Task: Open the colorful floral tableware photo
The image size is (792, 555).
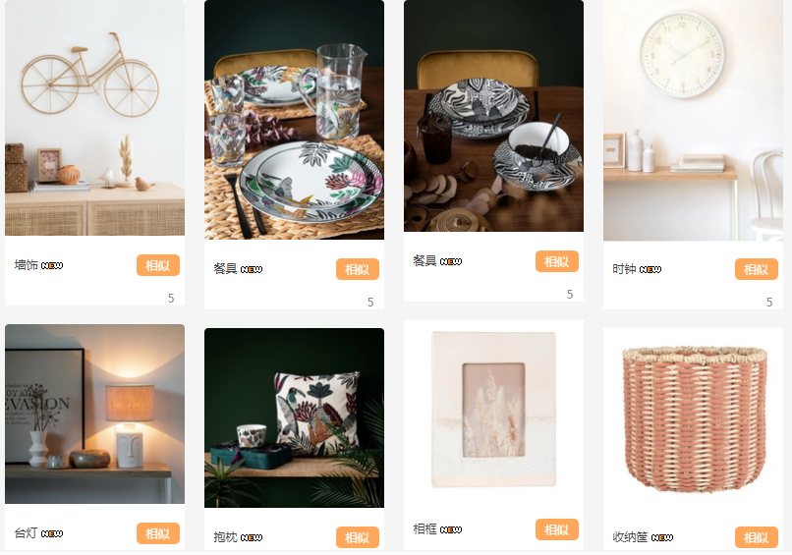Action: (294, 120)
